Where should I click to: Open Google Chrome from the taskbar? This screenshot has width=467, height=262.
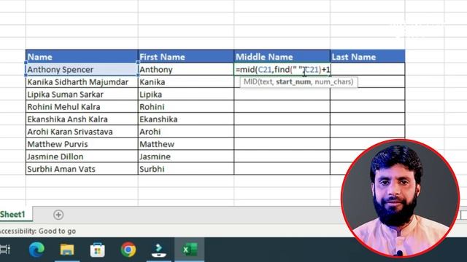[128, 250]
